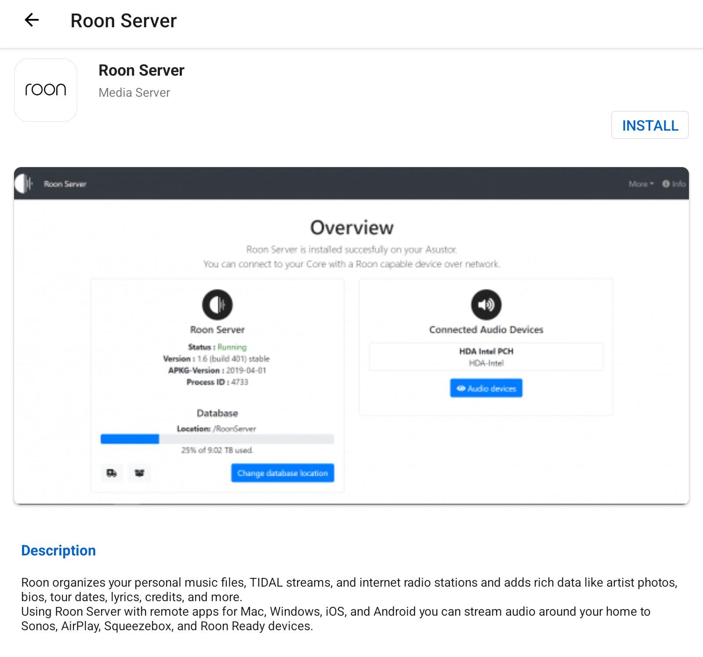Select the HDA Intel PCH device entry
The image size is (703, 657).
(486, 357)
